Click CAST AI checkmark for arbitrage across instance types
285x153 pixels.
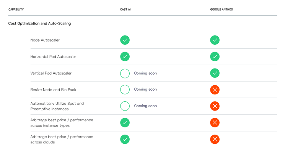[125, 122]
